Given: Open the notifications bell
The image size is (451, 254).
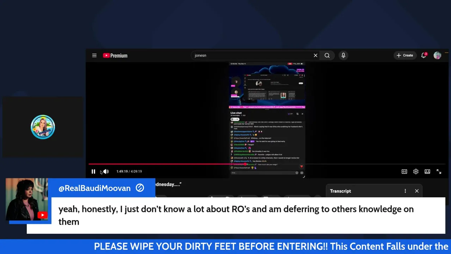Looking at the screenshot, I should click(424, 55).
